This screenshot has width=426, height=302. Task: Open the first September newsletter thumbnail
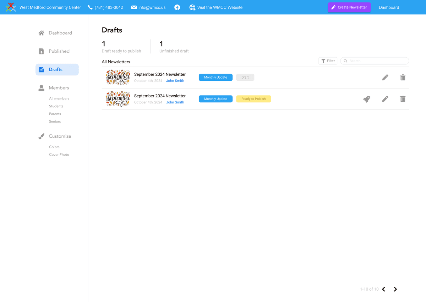coord(118,78)
